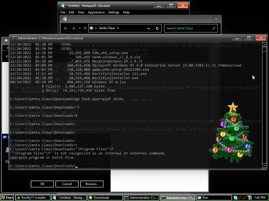Screen dimensions: 269x201
Task: Click qemu-w64-setup-20221208.exe text in cmd
Action: tap(120, 70)
